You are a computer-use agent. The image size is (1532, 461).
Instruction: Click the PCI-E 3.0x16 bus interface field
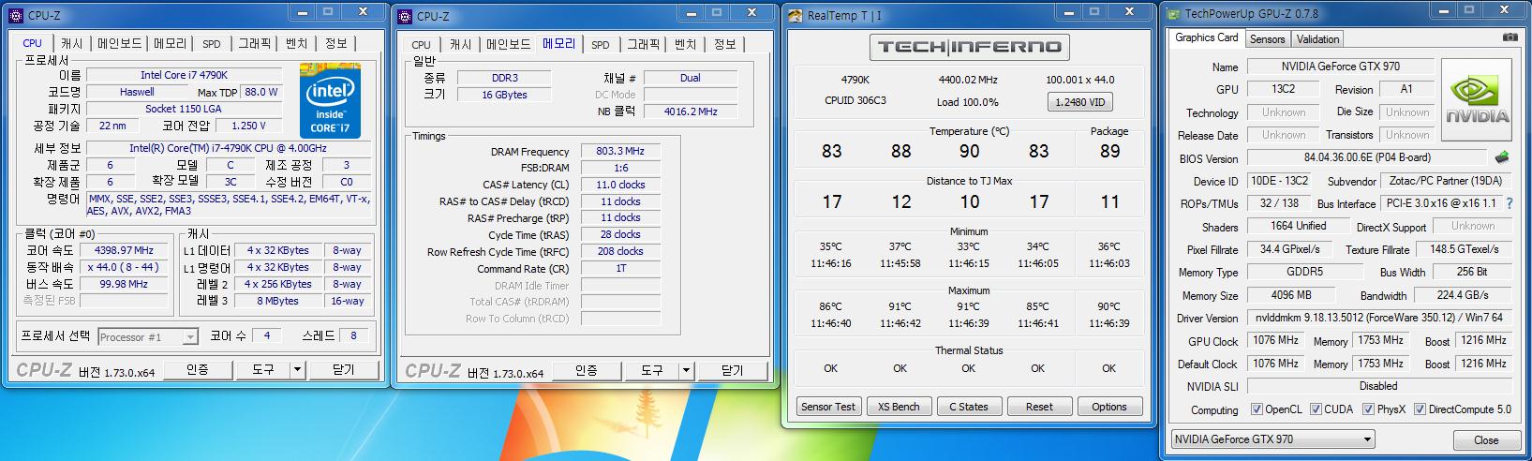pos(1443,203)
